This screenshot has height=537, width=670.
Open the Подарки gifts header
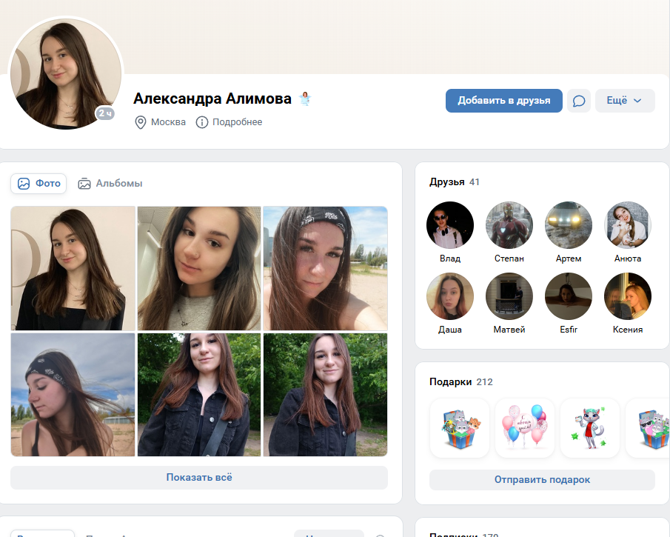coord(460,381)
